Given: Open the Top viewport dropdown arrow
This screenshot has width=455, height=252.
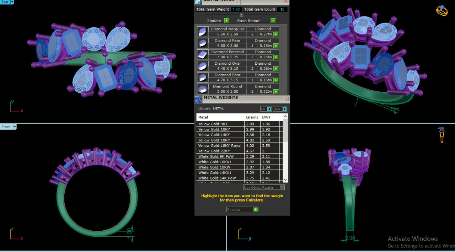Looking at the screenshot, I should pos(12,2).
